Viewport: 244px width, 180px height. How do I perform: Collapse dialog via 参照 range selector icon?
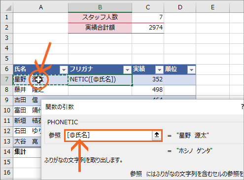(157, 135)
